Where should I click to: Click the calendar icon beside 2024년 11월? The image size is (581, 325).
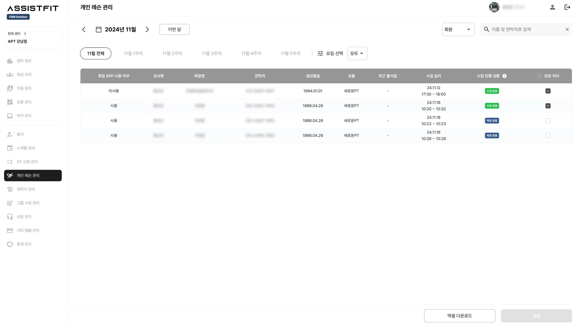98,29
